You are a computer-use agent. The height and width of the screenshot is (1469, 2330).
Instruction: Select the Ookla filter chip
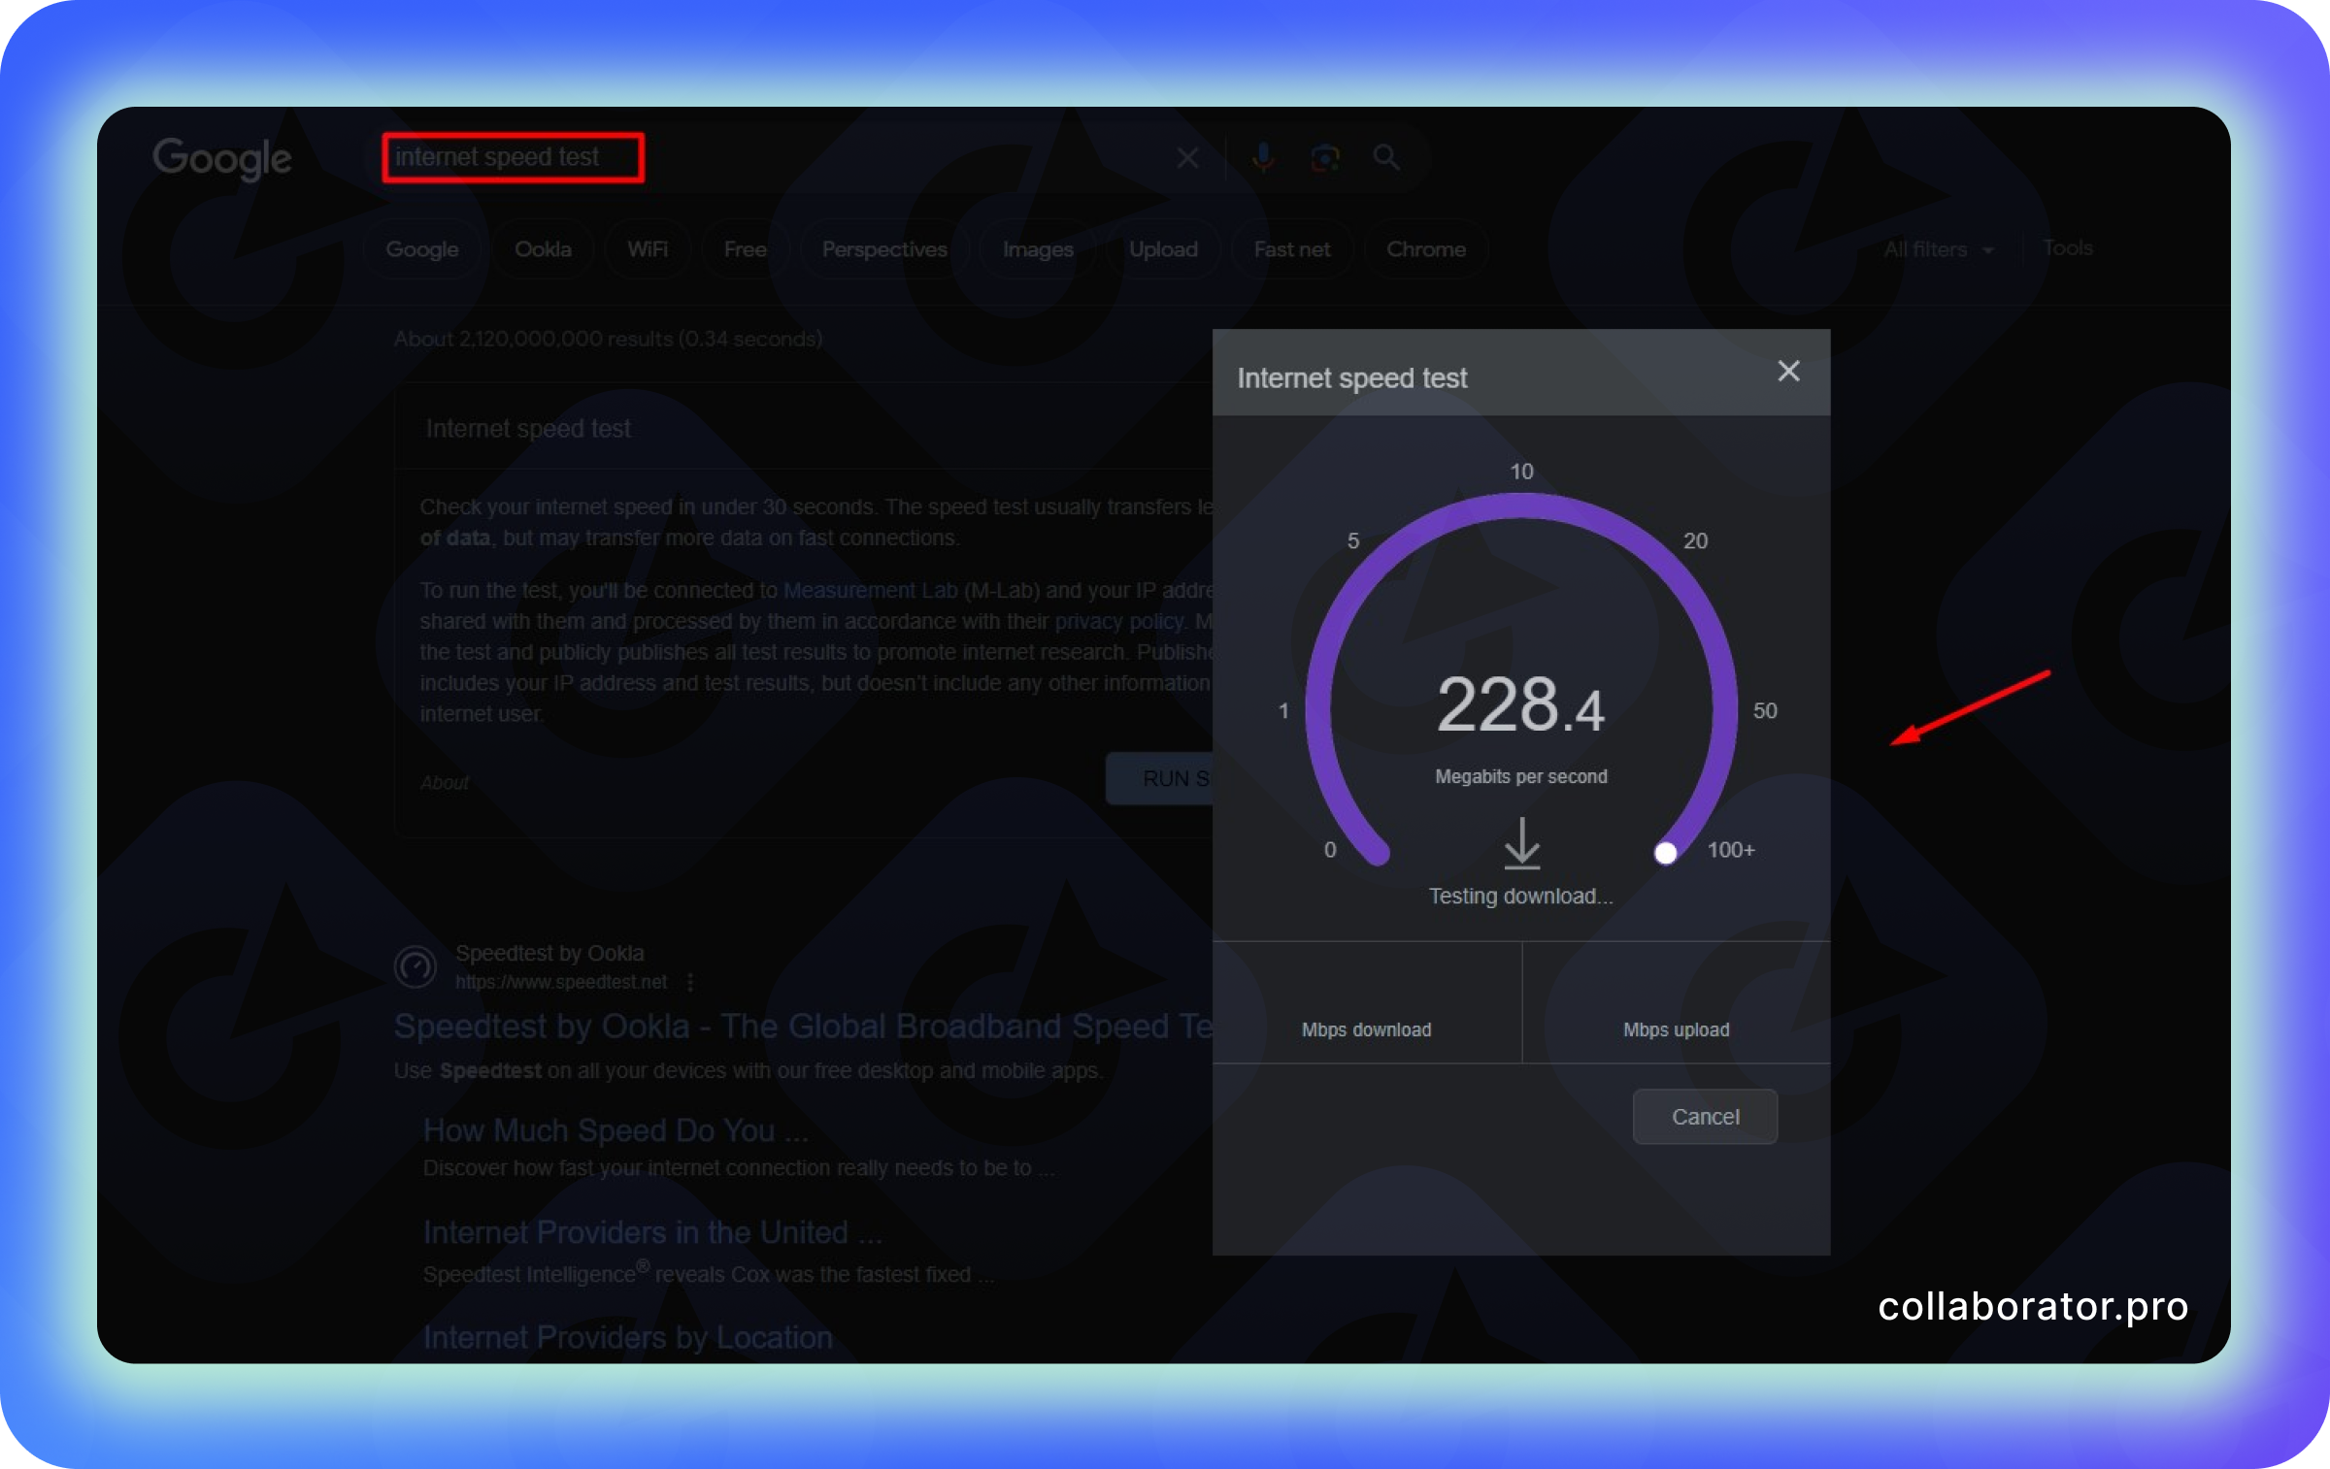click(x=543, y=249)
